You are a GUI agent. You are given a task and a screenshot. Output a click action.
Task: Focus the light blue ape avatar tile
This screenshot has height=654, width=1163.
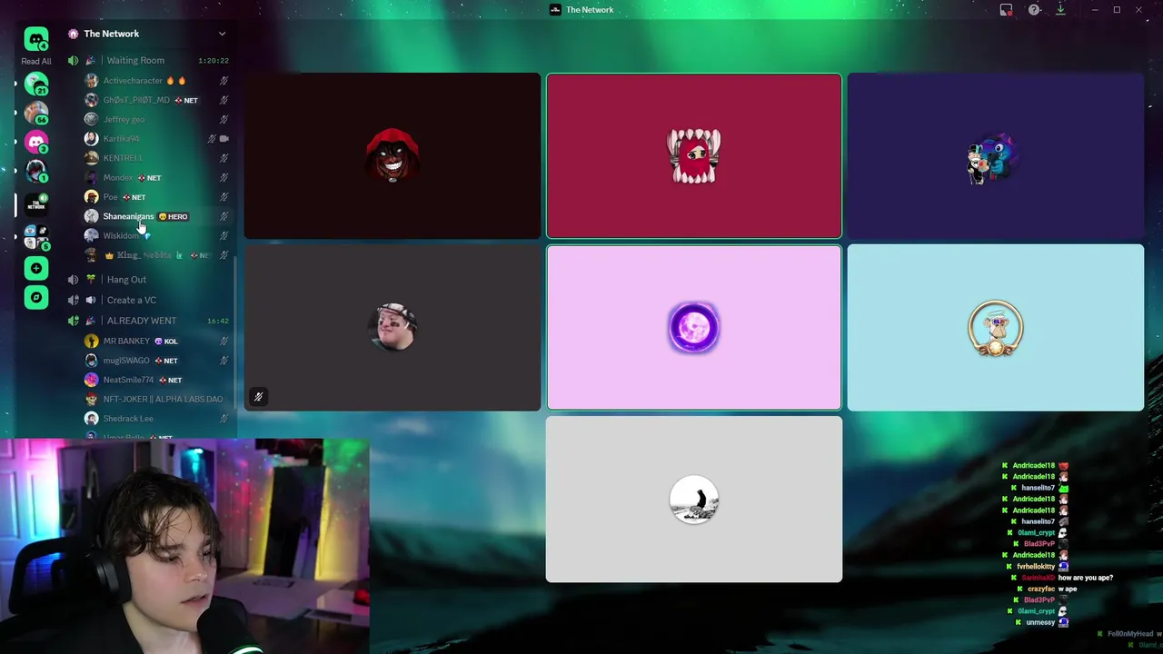point(996,328)
